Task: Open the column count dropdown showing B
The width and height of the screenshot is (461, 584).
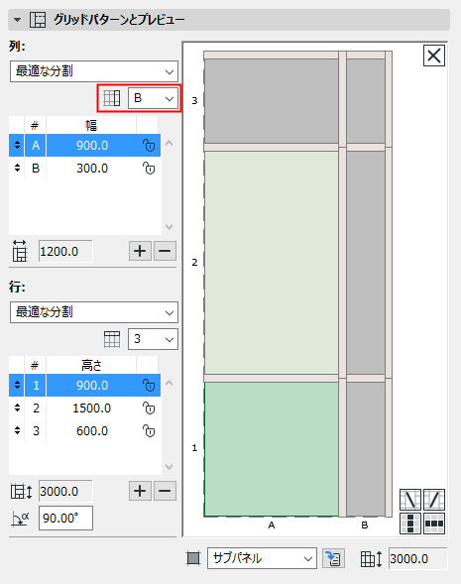Action: [153, 98]
